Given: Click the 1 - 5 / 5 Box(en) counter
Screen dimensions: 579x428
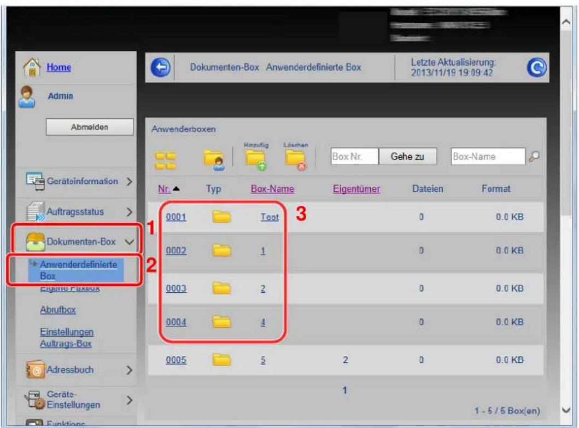Looking at the screenshot, I should [507, 411].
